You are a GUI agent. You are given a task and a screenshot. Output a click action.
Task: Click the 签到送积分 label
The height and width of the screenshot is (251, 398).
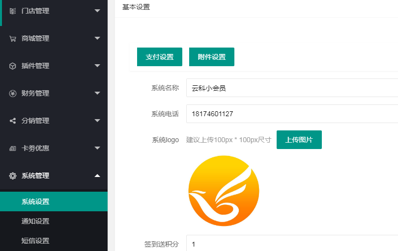pyautogui.click(x=162, y=244)
